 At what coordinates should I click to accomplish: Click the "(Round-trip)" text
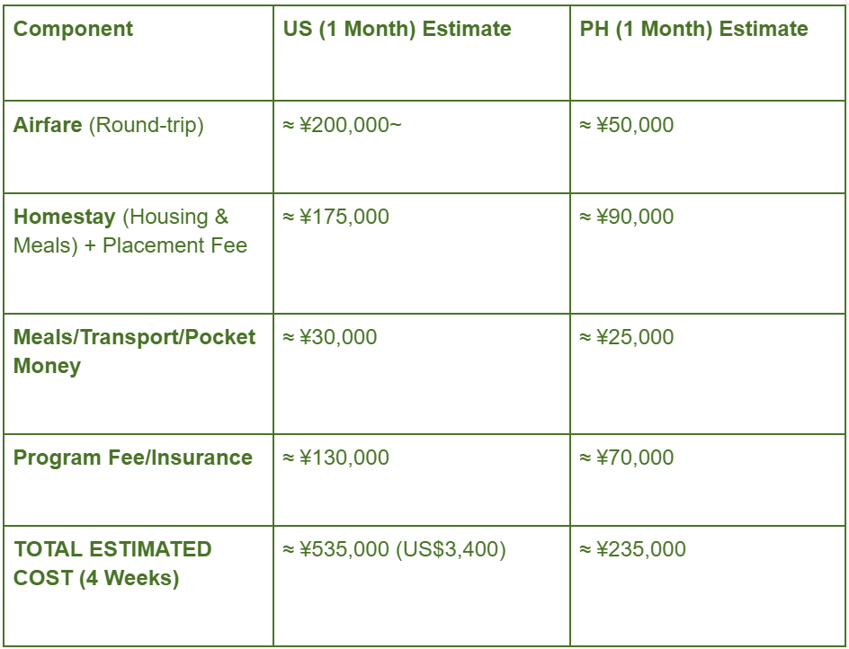pyautogui.click(x=146, y=125)
